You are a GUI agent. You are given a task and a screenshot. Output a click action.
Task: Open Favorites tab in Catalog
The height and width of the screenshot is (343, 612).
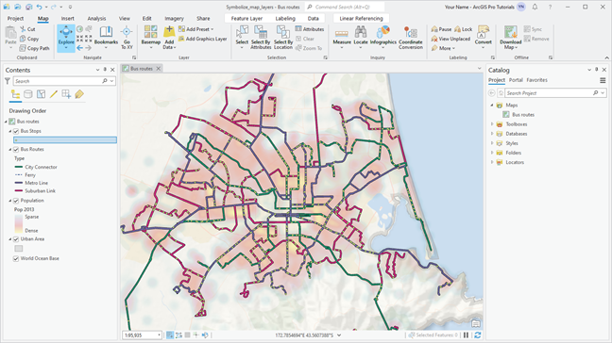[x=536, y=80]
